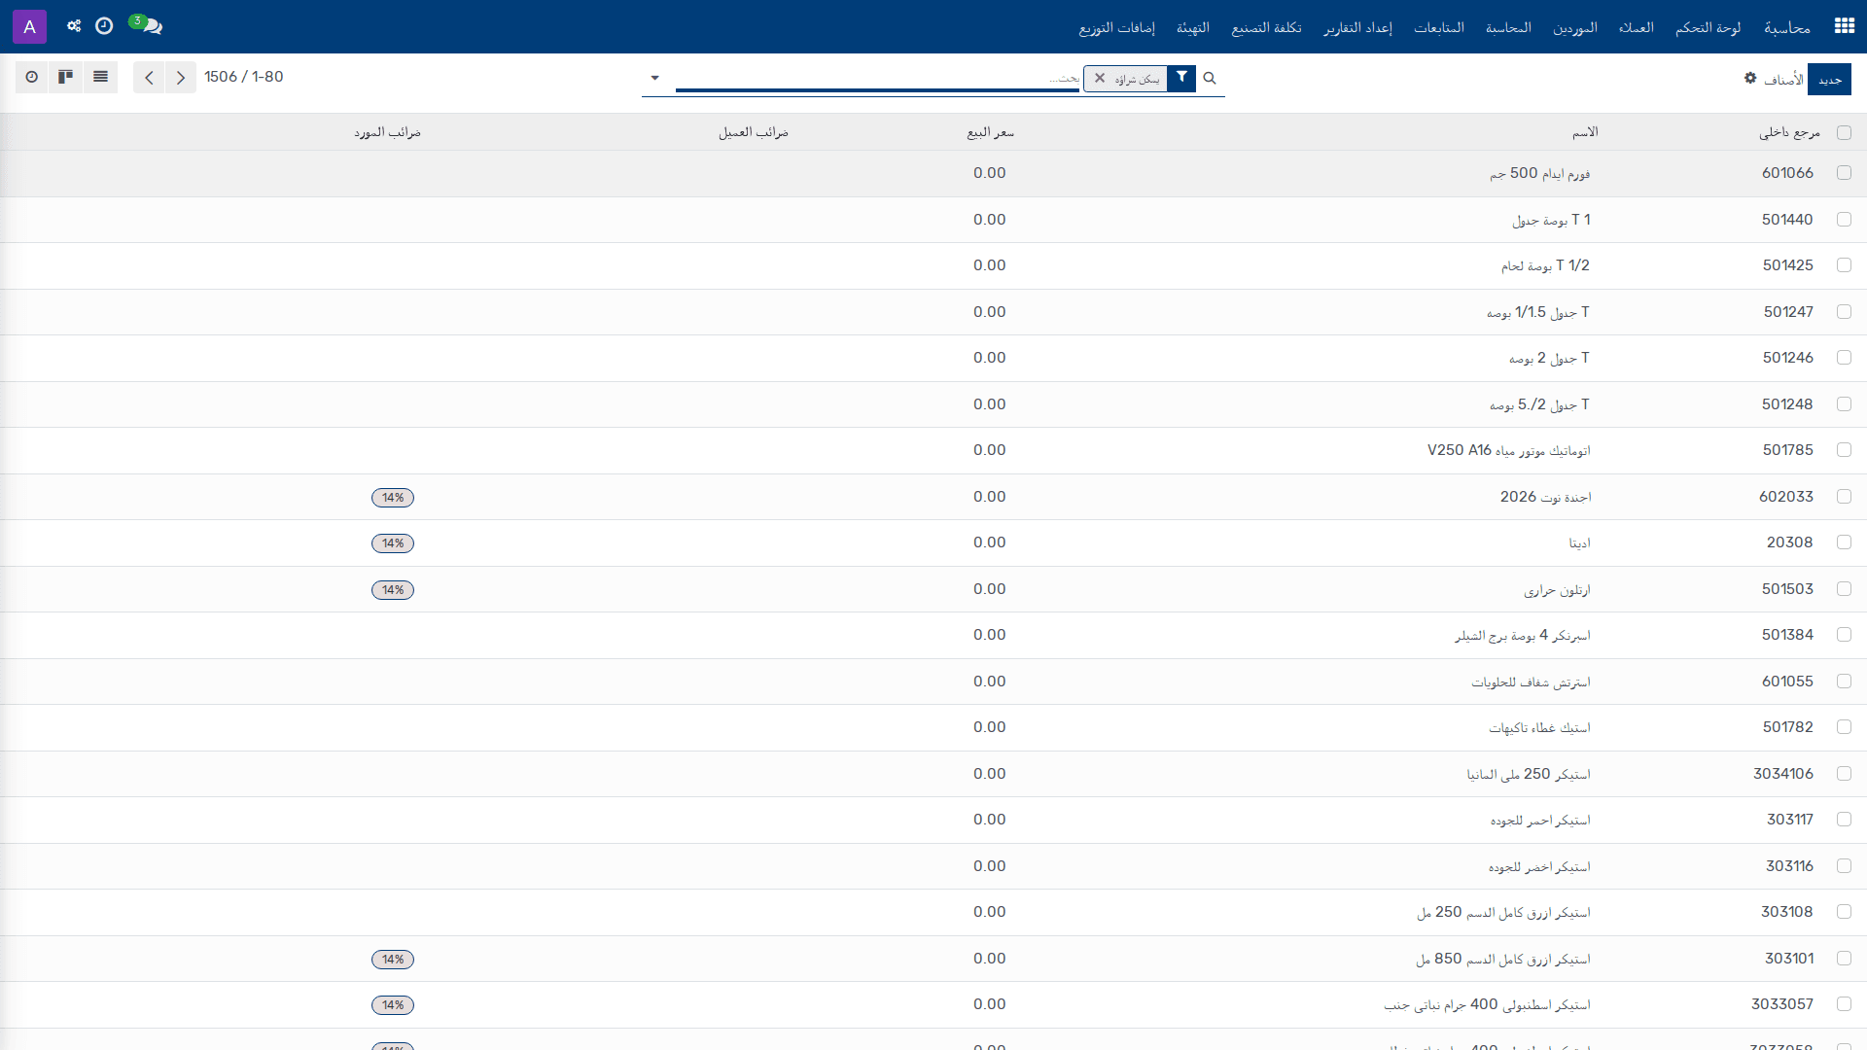The image size is (1867, 1050).
Task: Click the search input field
Action: pyautogui.click(x=877, y=78)
